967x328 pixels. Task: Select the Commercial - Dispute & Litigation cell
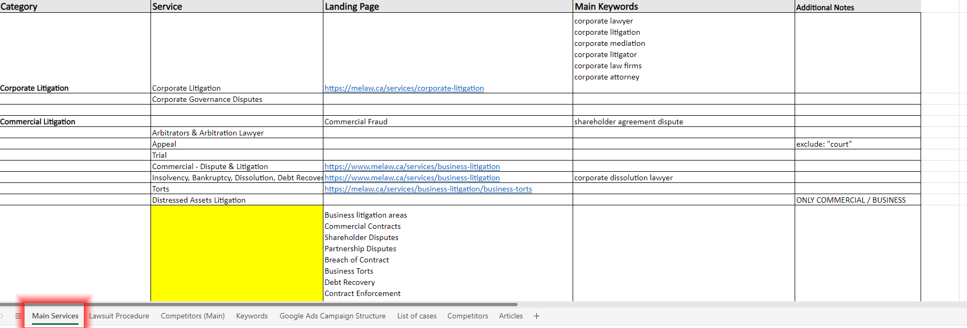click(237, 166)
